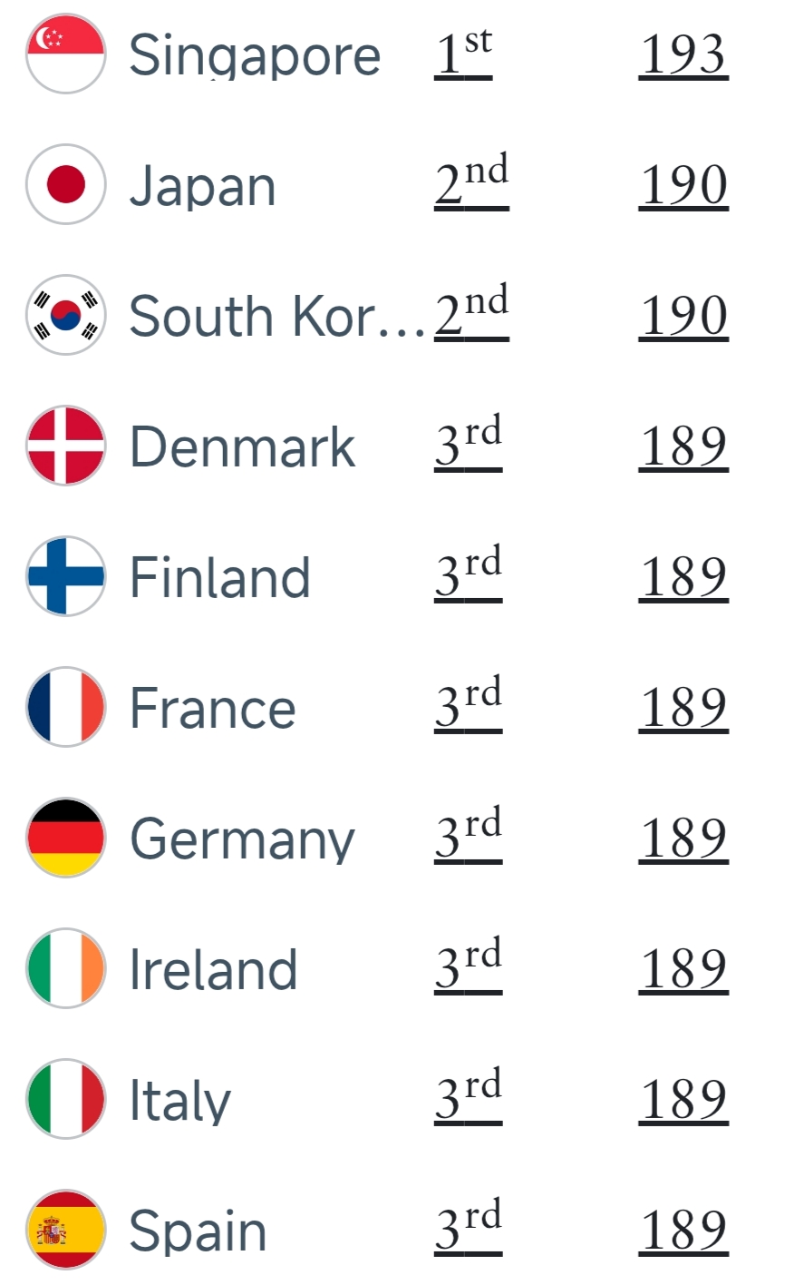This screenshot has width=804, height=1285.
Task: Select the Finland flag icon
Action: point(66,576)
